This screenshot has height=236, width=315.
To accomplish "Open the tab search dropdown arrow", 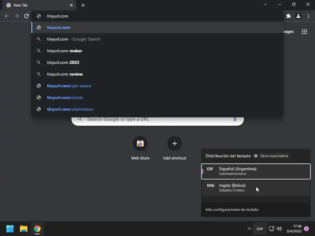I will click(x=265, y=4).
